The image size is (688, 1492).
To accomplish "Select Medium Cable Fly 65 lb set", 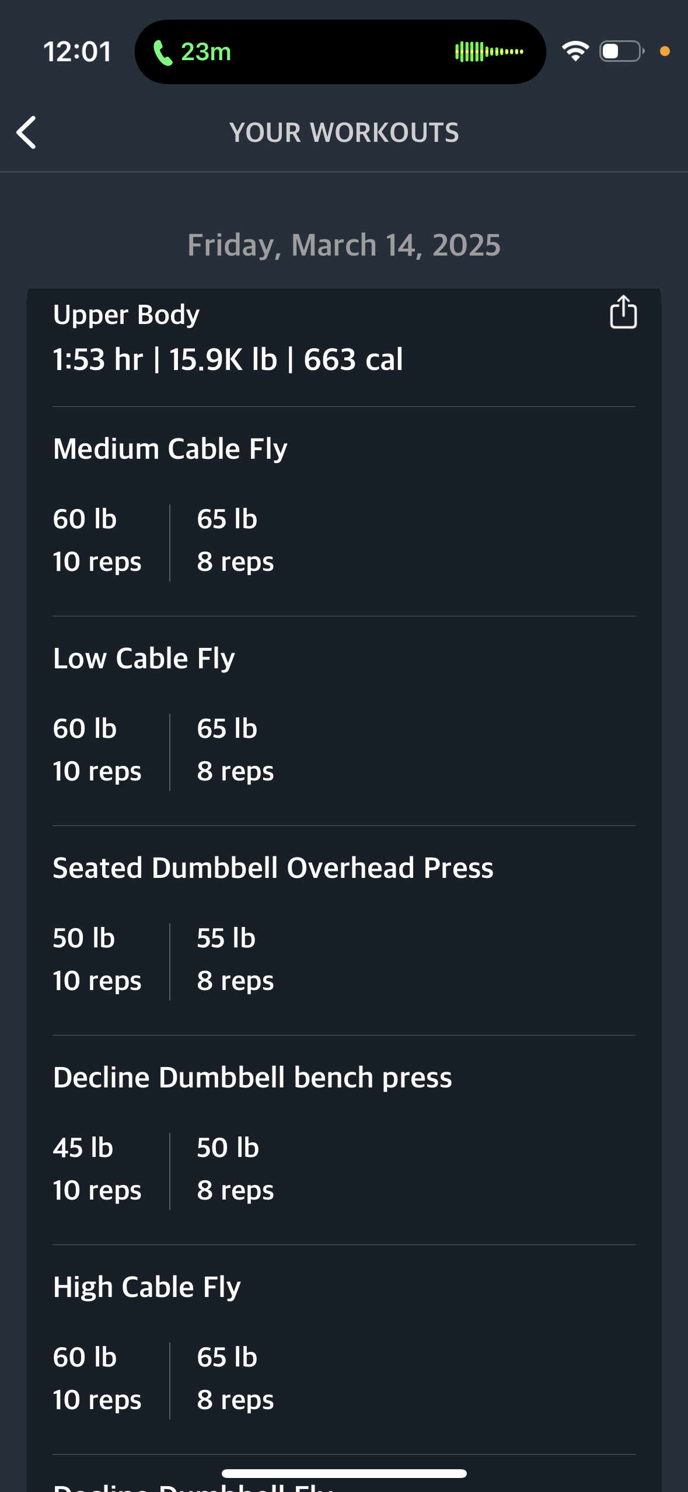I will [235, 541].
